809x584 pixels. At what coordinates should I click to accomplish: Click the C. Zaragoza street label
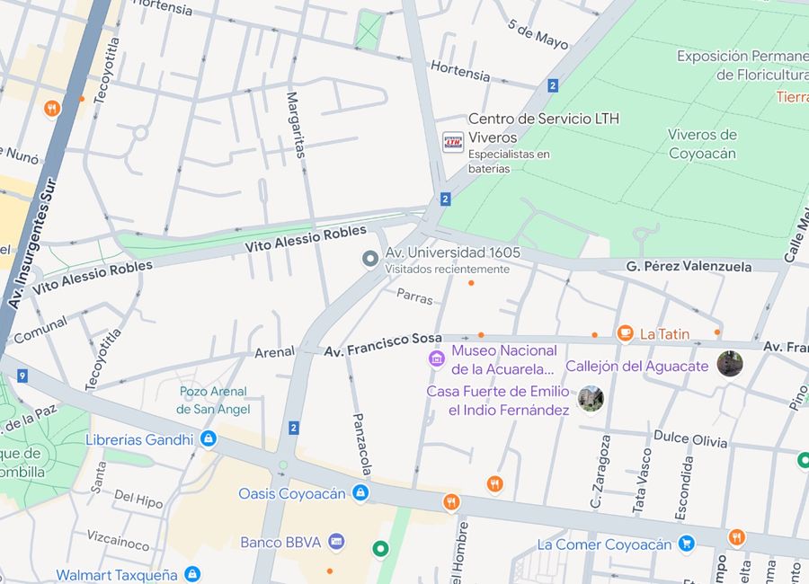point(600,471)
